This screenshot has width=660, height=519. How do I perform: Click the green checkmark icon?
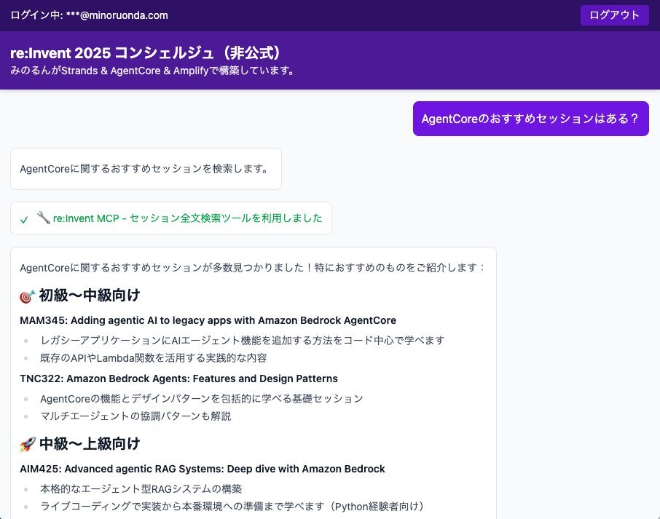24,219
